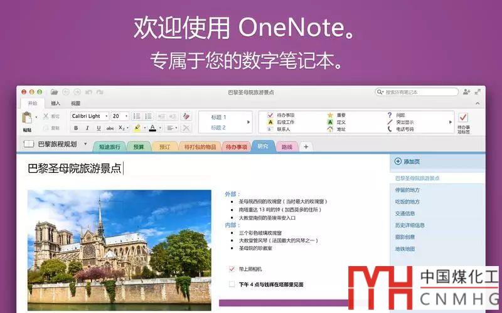Click the Redo icon in title bar
Screen dimensions: 502x313
click(x=100, y=92)
